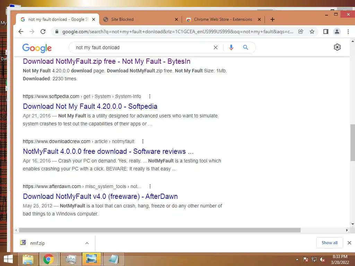Click the address bar URL
This screenshot has width=355, height=266.
click(x=178, y=32)
